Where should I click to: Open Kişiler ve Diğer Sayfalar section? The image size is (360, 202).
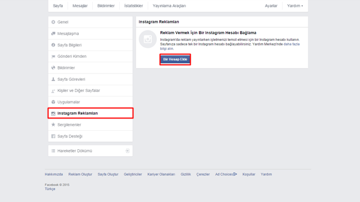91,91
